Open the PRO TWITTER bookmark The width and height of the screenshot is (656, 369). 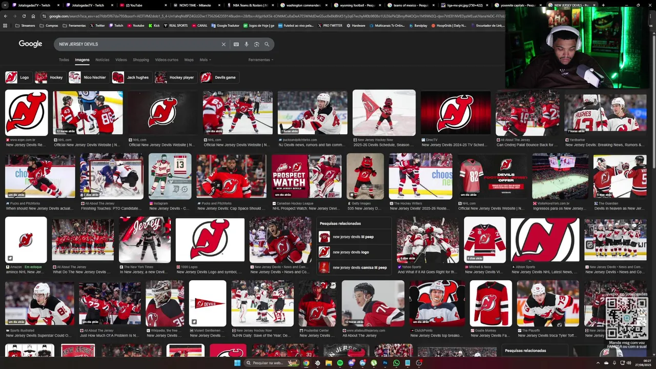point(330,25)
